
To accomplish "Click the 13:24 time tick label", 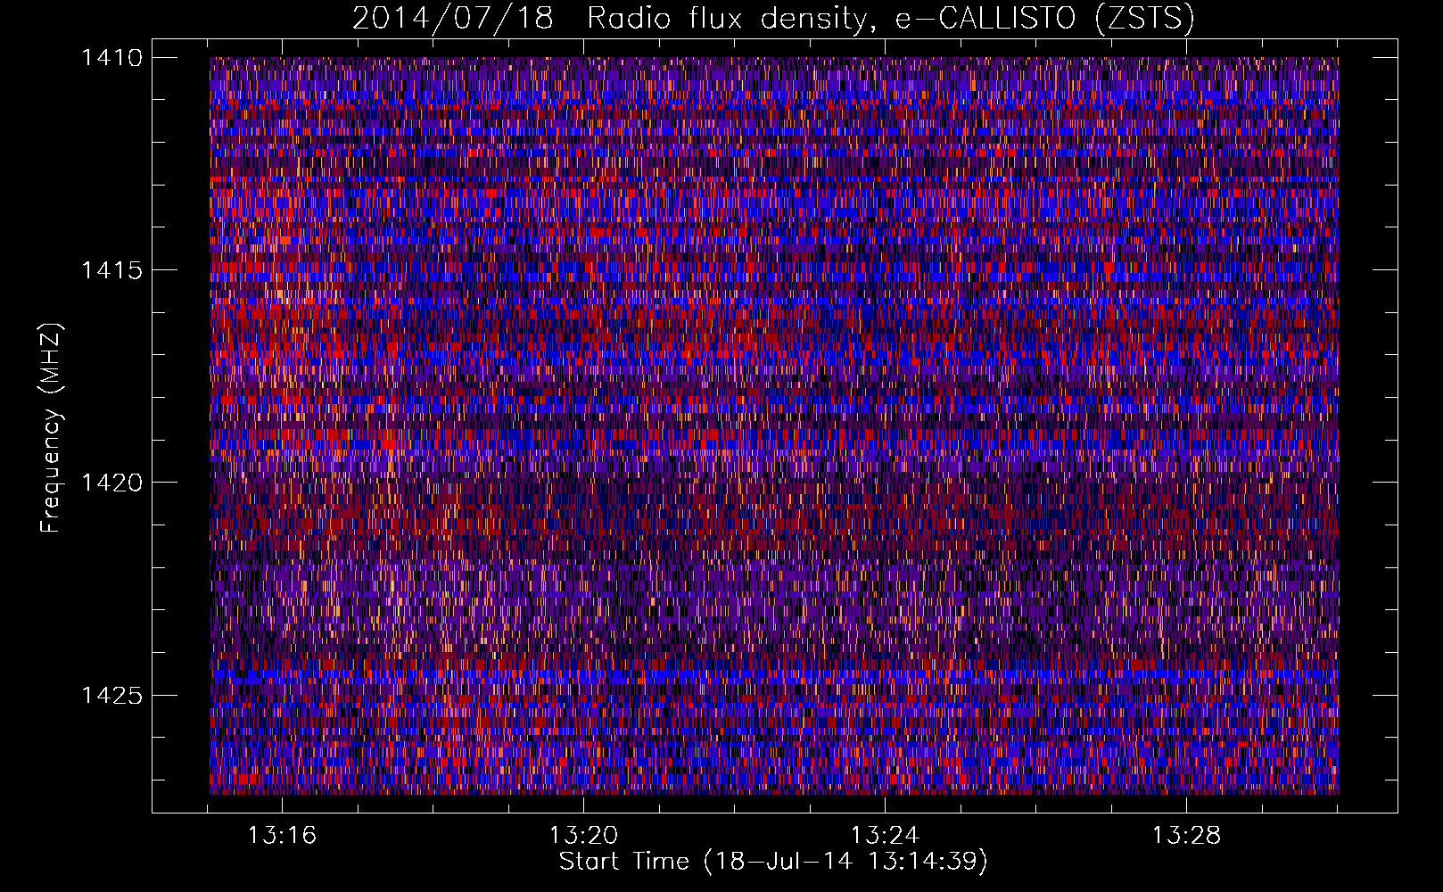I will click(x=885, y=836).
